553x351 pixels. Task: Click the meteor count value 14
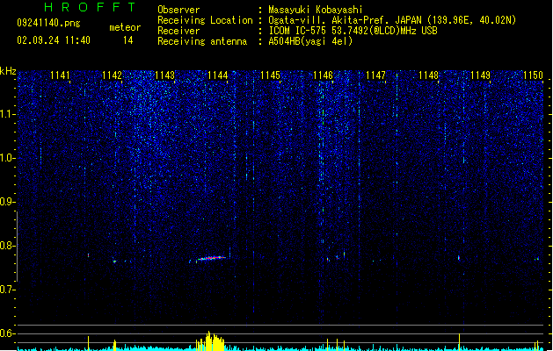(128, 40)
